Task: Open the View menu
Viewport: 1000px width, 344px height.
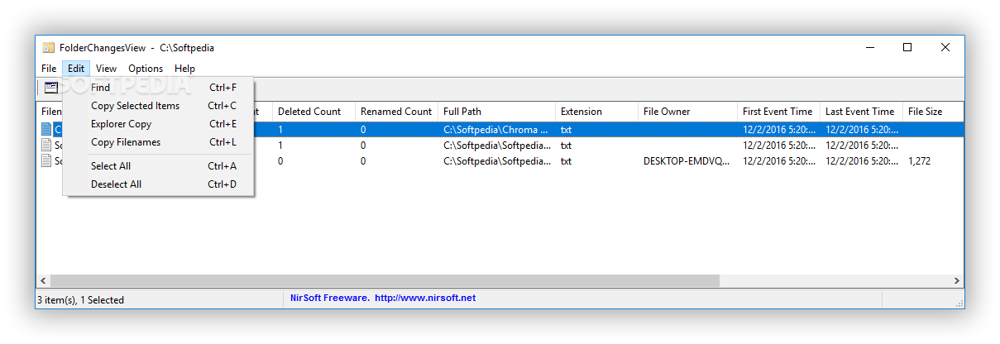Action: point(106,69)
